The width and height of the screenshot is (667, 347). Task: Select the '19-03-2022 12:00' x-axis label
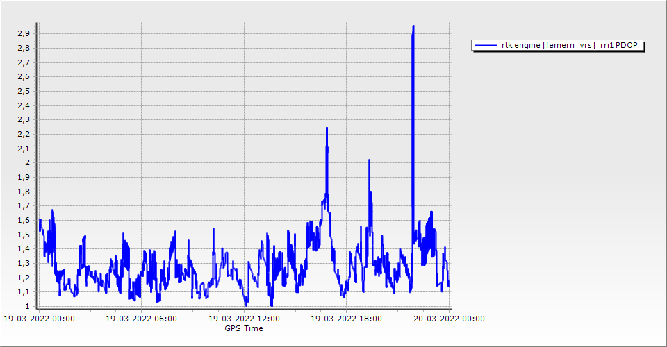(244, 319)
